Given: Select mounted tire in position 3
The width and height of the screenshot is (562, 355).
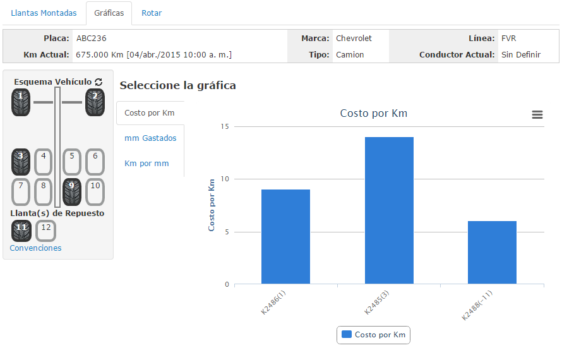Looking at the screenshot, I should click(x=21, y=162).
